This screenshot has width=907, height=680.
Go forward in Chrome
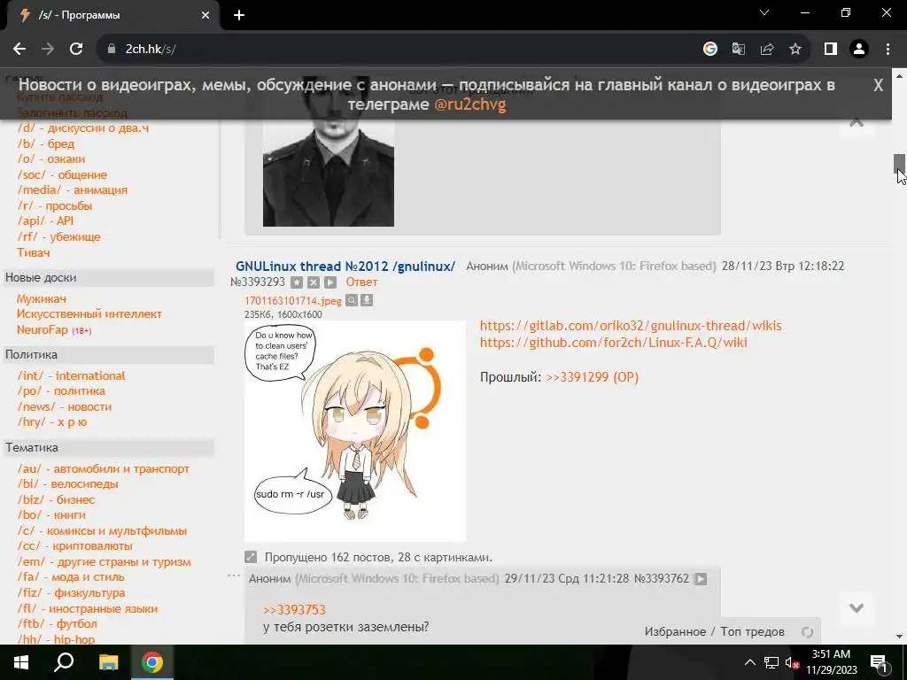coord(48,50)
